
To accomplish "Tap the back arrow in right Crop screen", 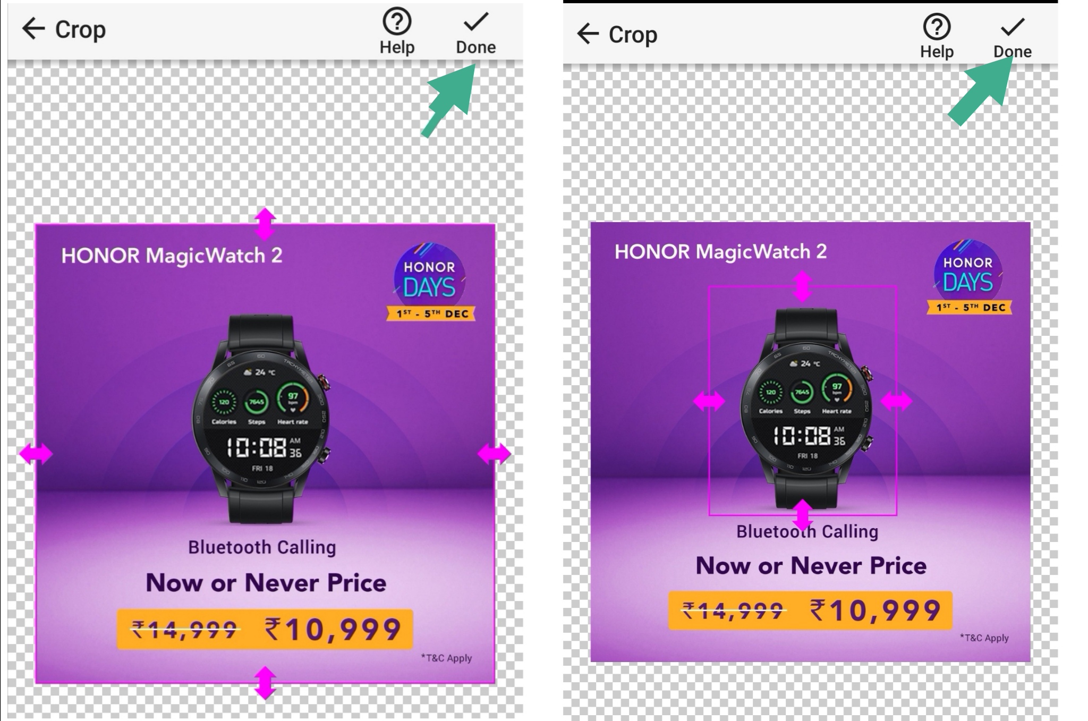I will [588, 34].
